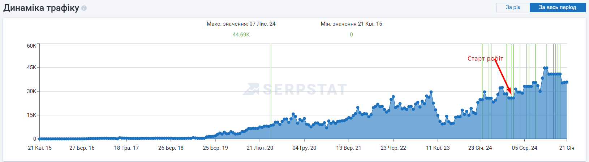The height and width of the screenshot is (162, 589).
Task: Click the Мін. значення 21 Кві. 15 label
Action: [x=351, y=24]
